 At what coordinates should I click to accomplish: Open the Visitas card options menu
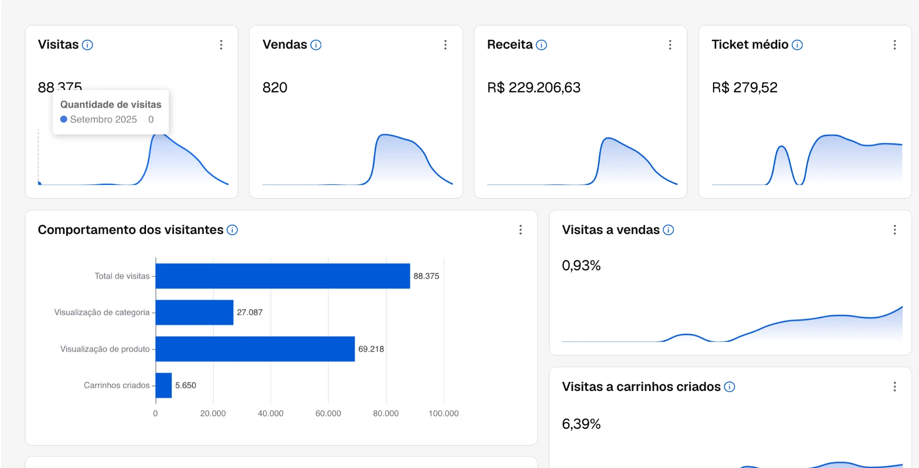[x=221, y=45]
